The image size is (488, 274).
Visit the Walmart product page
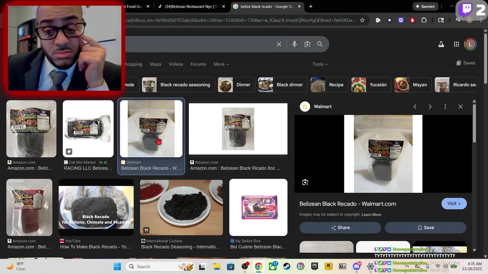[x=454, y=204]
